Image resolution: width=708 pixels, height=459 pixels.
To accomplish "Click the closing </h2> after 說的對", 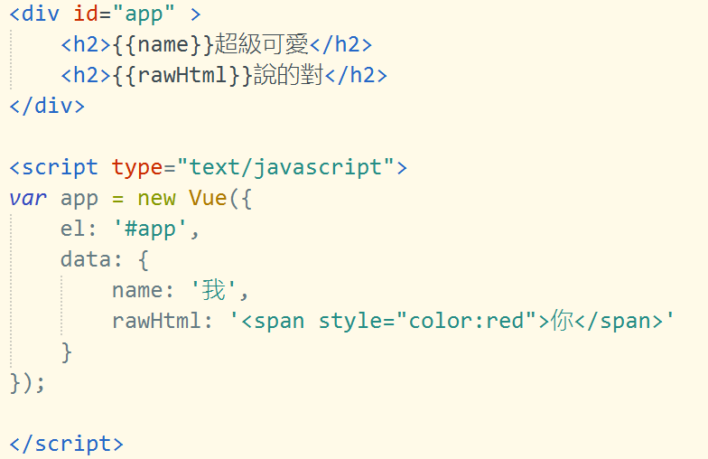I will click(356, 76).
